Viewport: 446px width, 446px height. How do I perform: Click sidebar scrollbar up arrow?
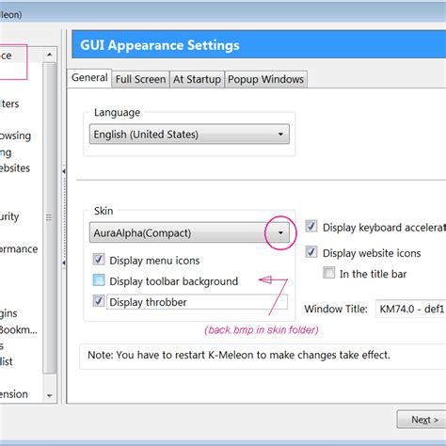pyautogui.click(x=50, y=56)
